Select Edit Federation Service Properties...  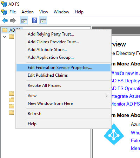pos(64,68)
